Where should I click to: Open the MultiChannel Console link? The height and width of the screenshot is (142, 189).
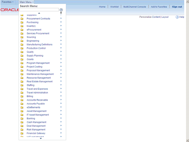[x=135, y=7]
